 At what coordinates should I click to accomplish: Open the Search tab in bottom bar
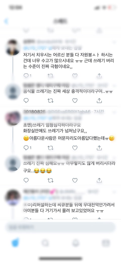coord(45,243)
